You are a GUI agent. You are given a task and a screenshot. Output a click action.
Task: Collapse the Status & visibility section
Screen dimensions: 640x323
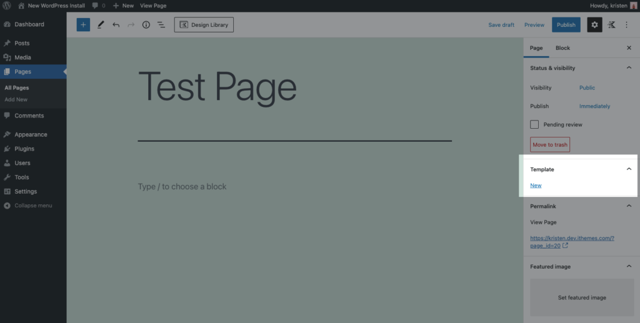[x=629, y=67]
